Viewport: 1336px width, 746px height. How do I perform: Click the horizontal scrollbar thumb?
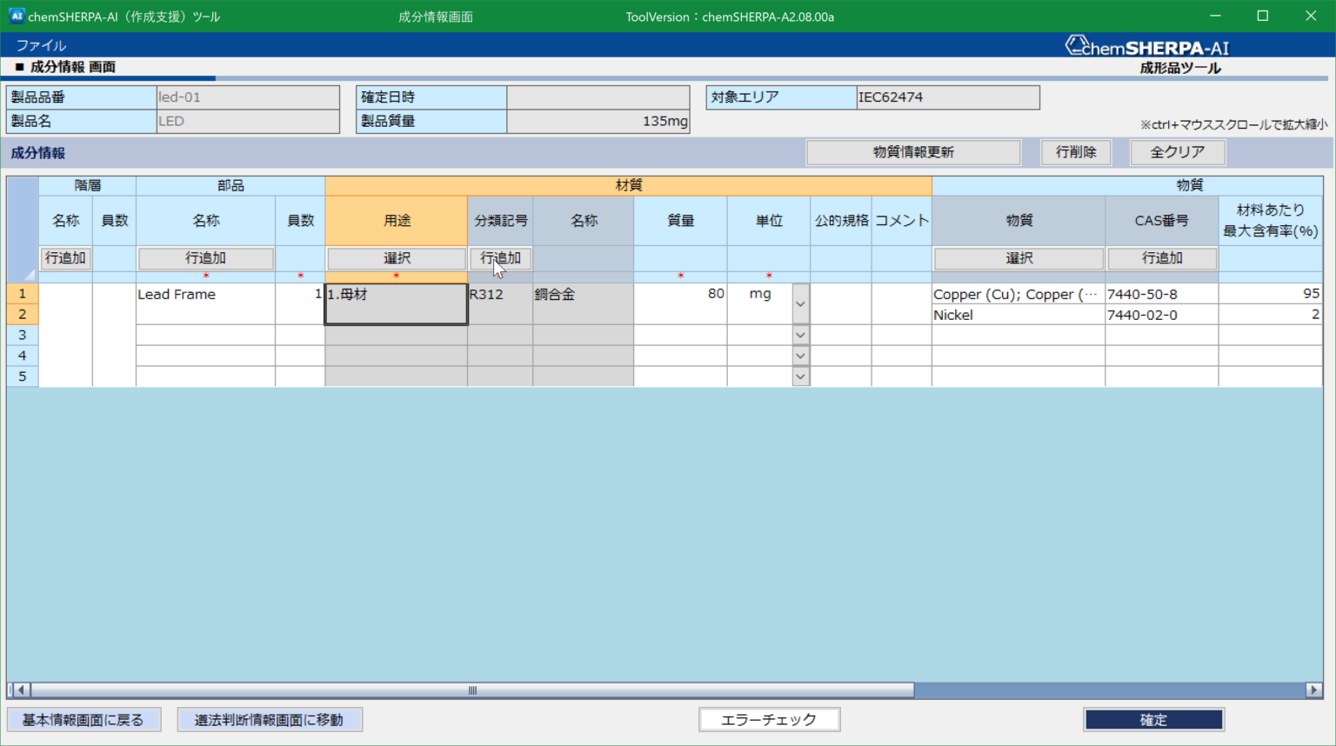click(x=472, y=690)
